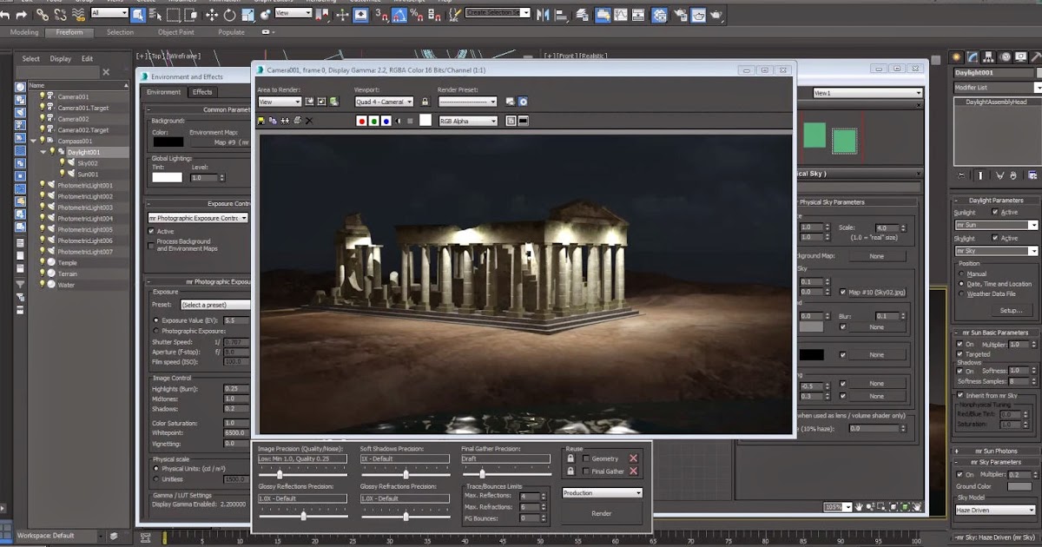Open the Modeling ribbon tab

point(24,32)
